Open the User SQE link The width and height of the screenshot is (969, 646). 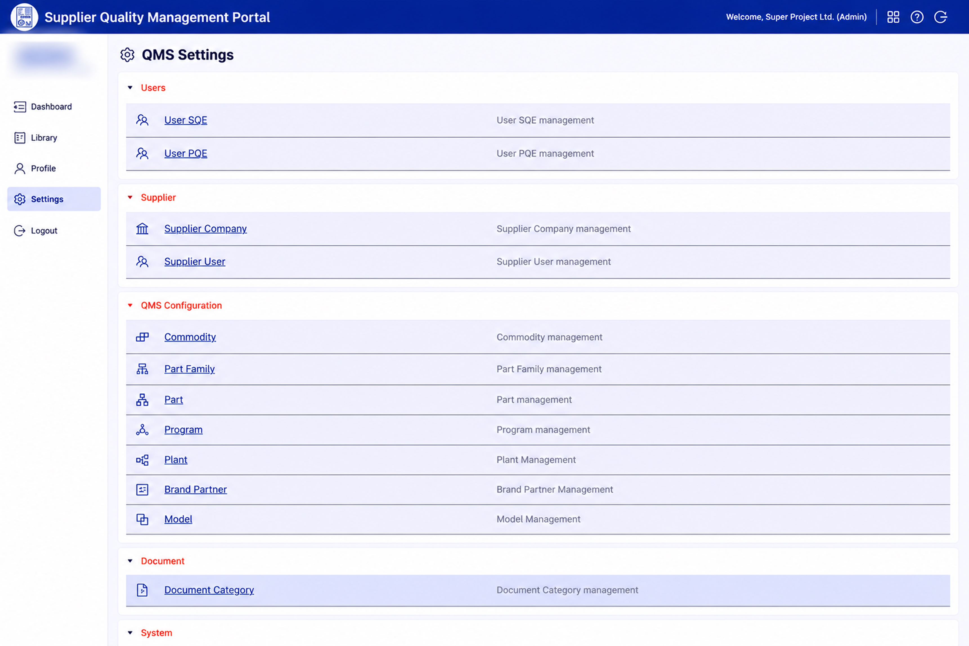[186, 120]
